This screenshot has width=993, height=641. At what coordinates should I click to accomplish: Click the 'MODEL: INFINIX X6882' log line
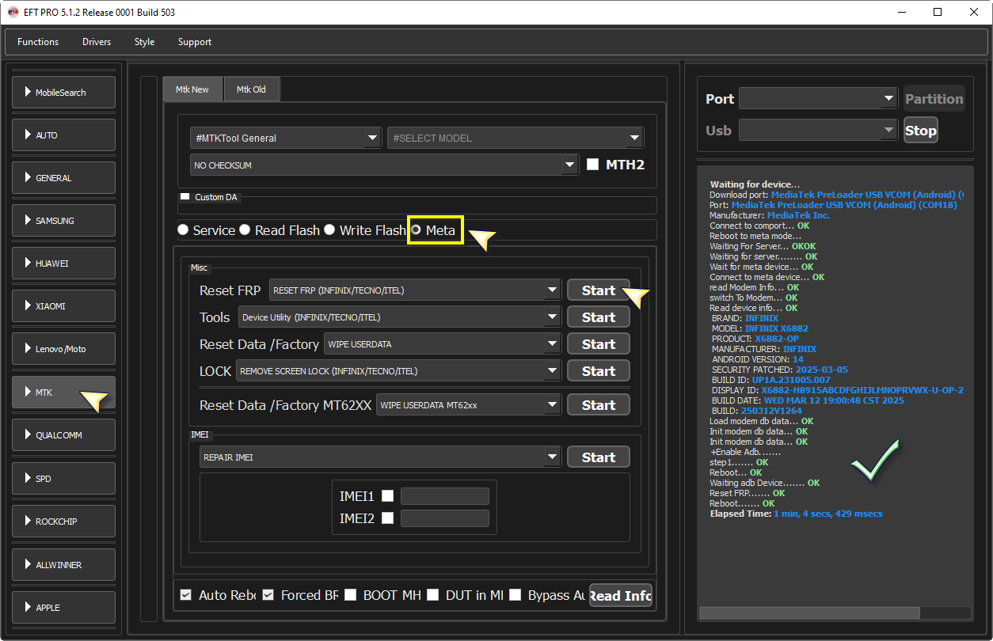click(x=760, y=328)
